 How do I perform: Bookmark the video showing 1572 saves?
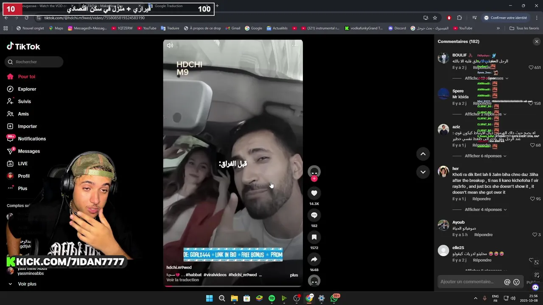pos(314,237)
